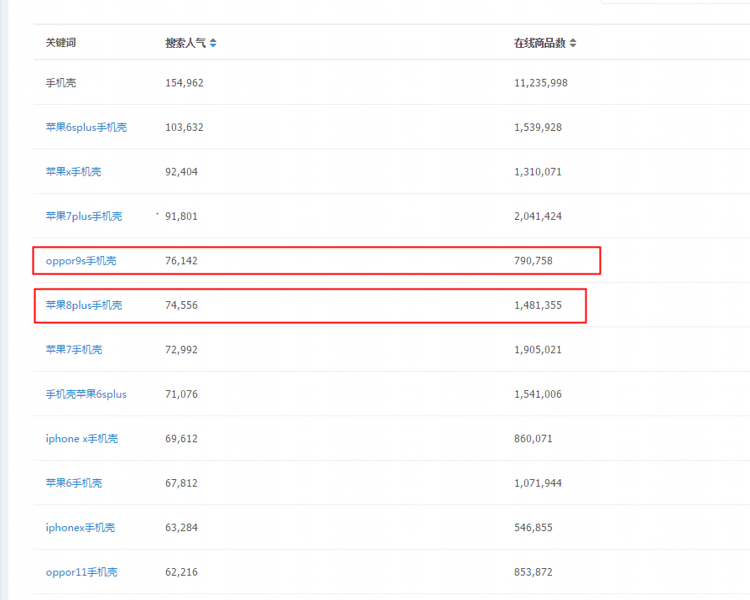The width and height of the screenshot is (750, 600).
Task: Select online product count 11,235,998
Action: pos(541,83)
